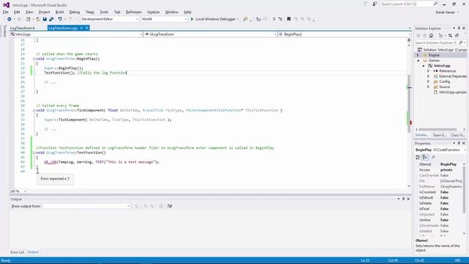Click the search magnifier in Solution Explorer
Viewport: 469px width, 264px height.
click(461, 43)
